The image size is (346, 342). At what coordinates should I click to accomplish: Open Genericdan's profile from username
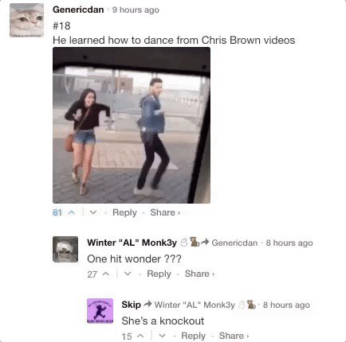(x=78, y=10)
